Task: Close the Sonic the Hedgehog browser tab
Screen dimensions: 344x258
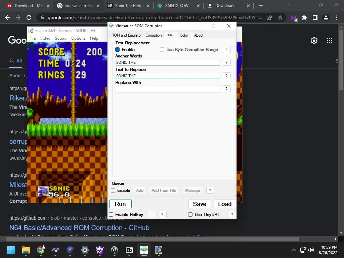Action: [148, 6]
